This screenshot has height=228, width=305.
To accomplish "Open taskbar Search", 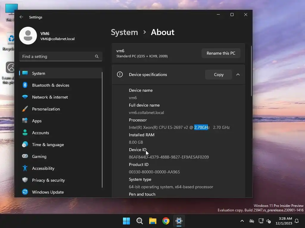I will pos(140,221).
